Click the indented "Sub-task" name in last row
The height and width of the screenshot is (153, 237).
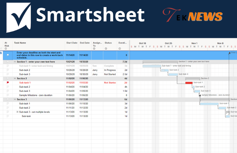[x=26, y=116]
